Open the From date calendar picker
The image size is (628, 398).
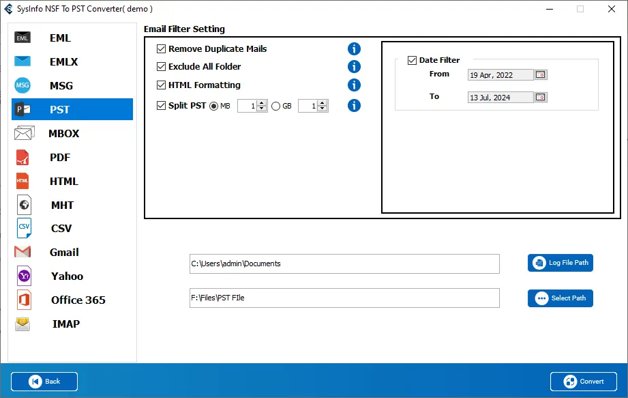[x=541, y=74]
